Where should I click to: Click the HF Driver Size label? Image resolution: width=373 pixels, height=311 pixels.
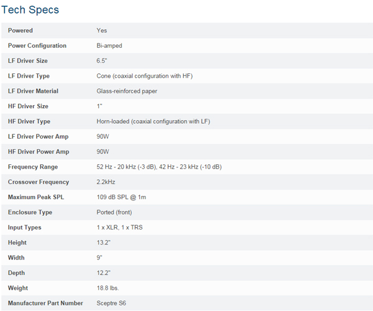click(28, 106)
